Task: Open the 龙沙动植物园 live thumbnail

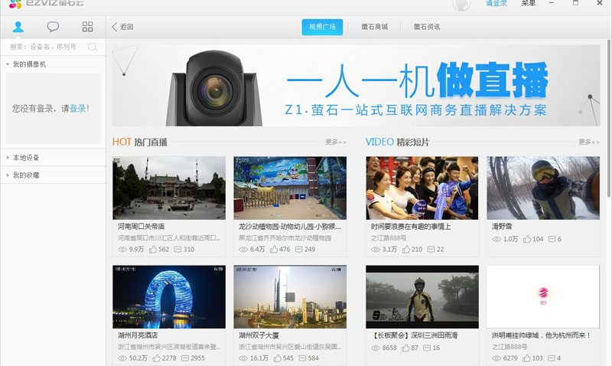Action: (x=290, y=188)
